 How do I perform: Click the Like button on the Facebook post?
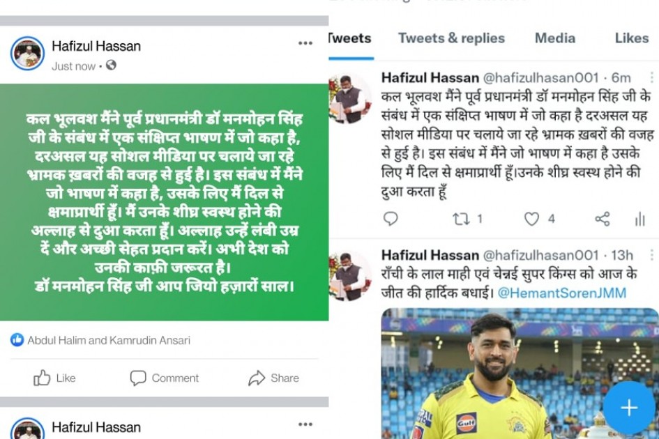click(x=54, y=378)
